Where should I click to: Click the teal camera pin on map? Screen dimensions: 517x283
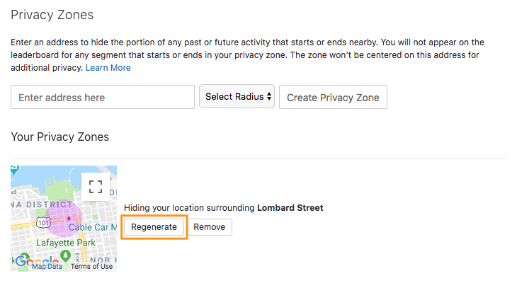(x=14, y=169)
